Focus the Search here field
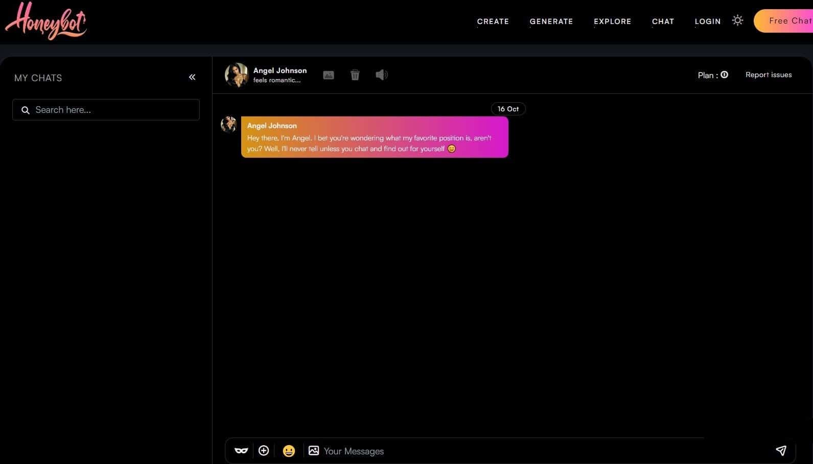The height and width of the screenshot is (464, 813). [106, 110]
